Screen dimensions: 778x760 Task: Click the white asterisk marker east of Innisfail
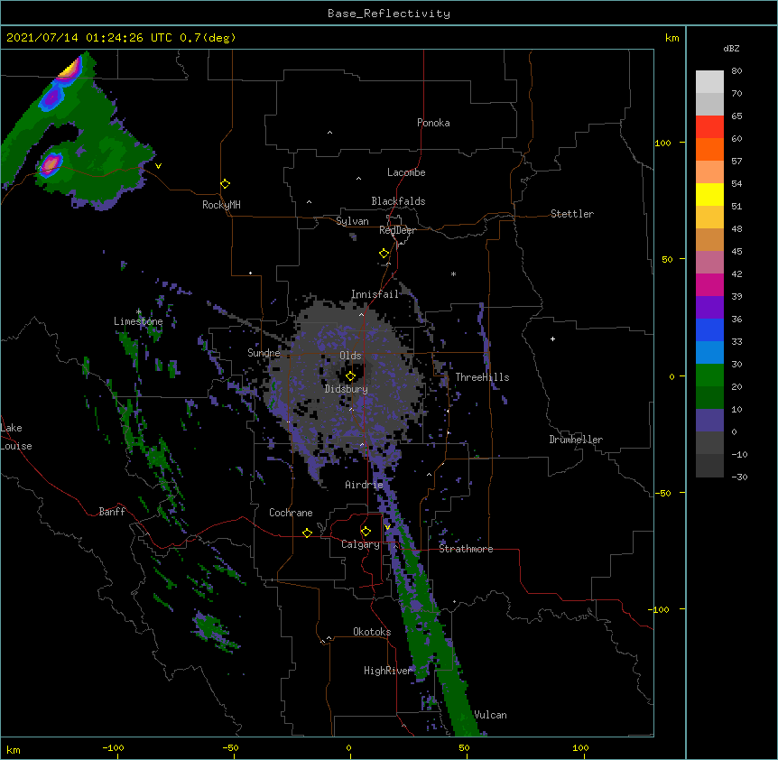pyautogui.click(x=453, y=273)
